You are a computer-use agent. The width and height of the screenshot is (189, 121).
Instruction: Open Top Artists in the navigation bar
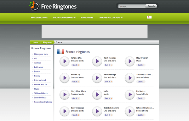(87, 18)
